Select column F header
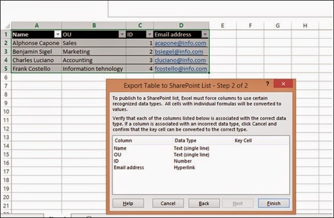 tap(250, 26)
